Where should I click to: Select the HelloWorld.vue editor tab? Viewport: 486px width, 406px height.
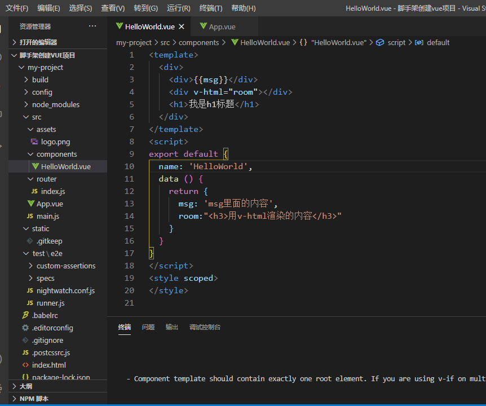149,27
